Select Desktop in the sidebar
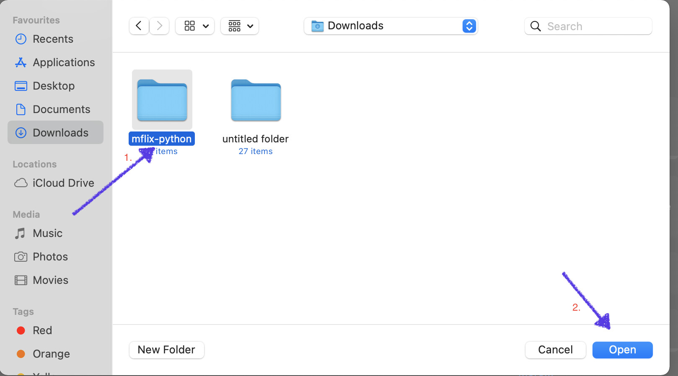 (x=54, y=86)
